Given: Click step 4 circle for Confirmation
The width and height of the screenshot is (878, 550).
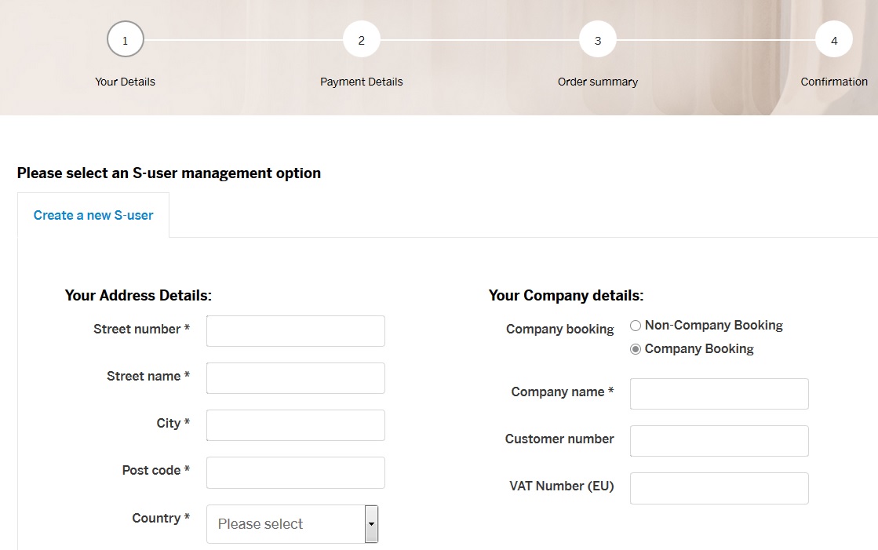Looking at the screenshot, I should 834,39.
